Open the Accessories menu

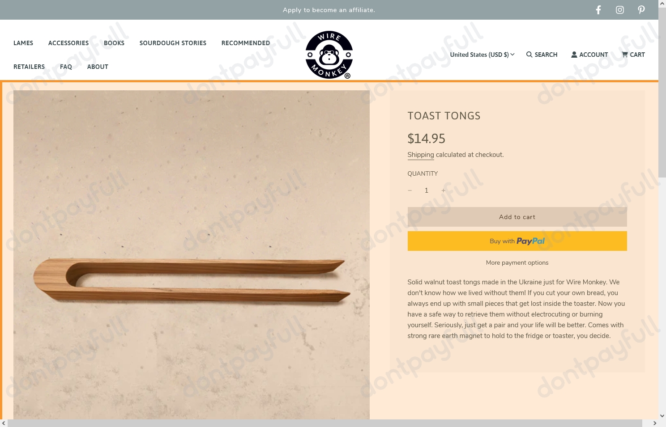click(x=68, y=43)
